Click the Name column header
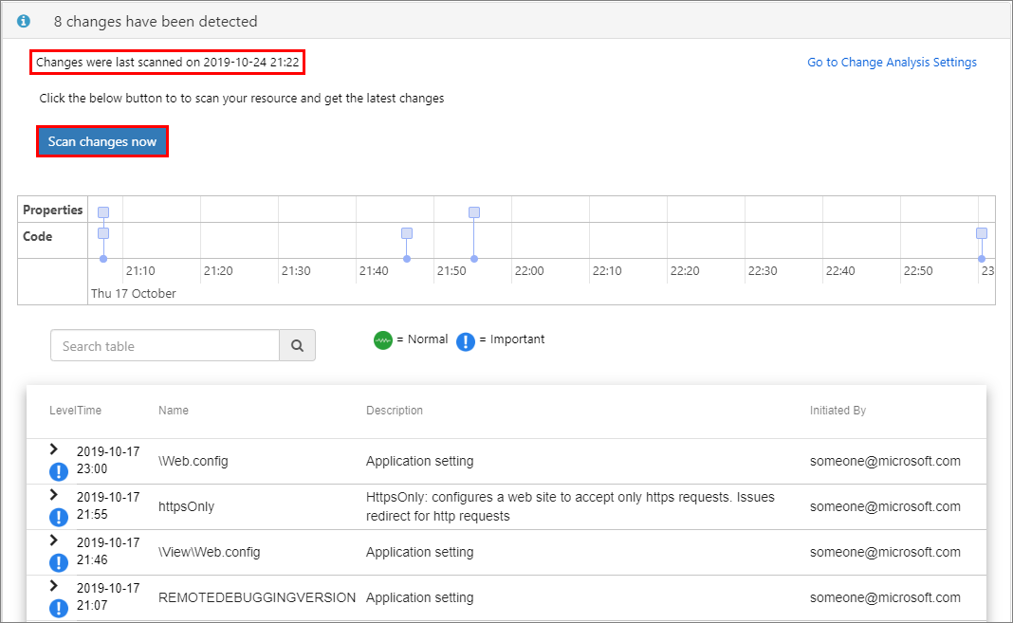Viewport: 1013px width, 623px height. (174, 411)
